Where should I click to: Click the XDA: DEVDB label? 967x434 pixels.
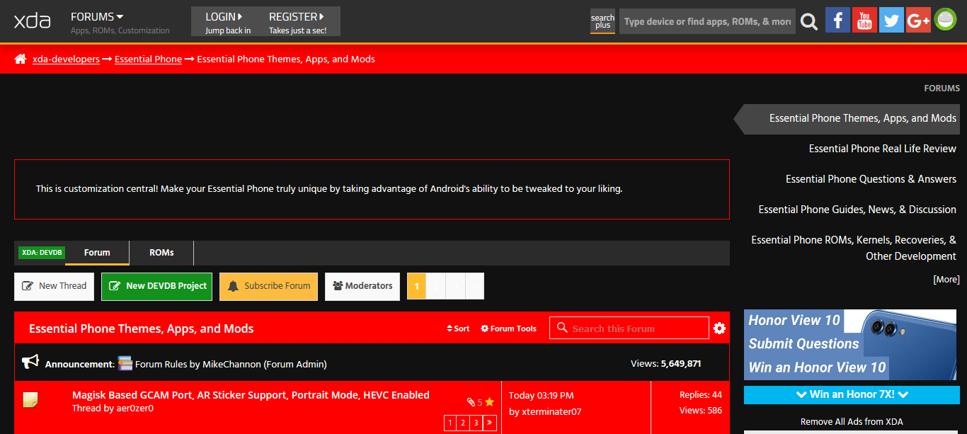click(42, 253)
